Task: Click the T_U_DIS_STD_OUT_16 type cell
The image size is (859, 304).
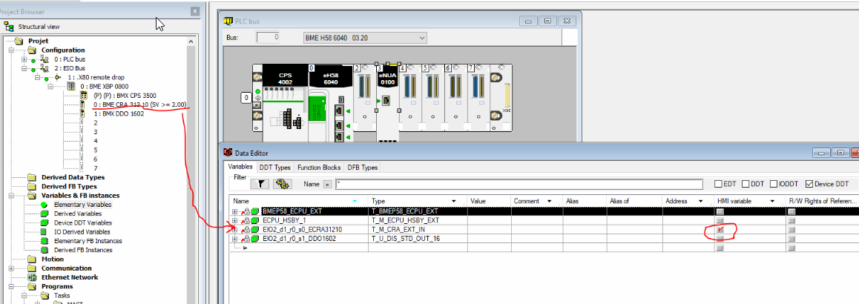Action: 417,239
